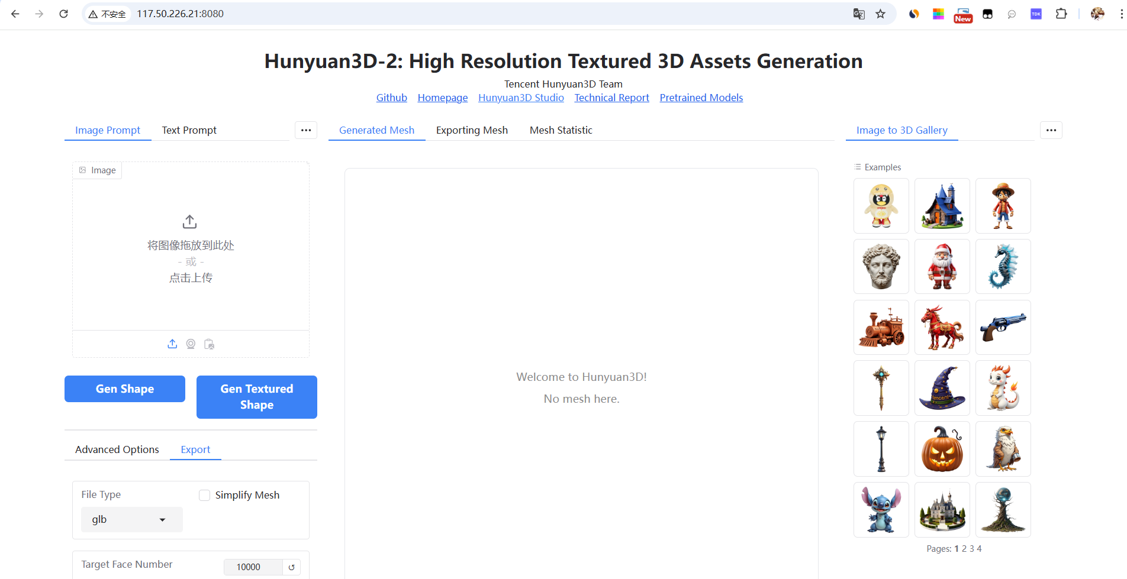Select the Export tab
Image resolution: width=1127 pixels, height=579 pixels.
[x=195, y=449]
